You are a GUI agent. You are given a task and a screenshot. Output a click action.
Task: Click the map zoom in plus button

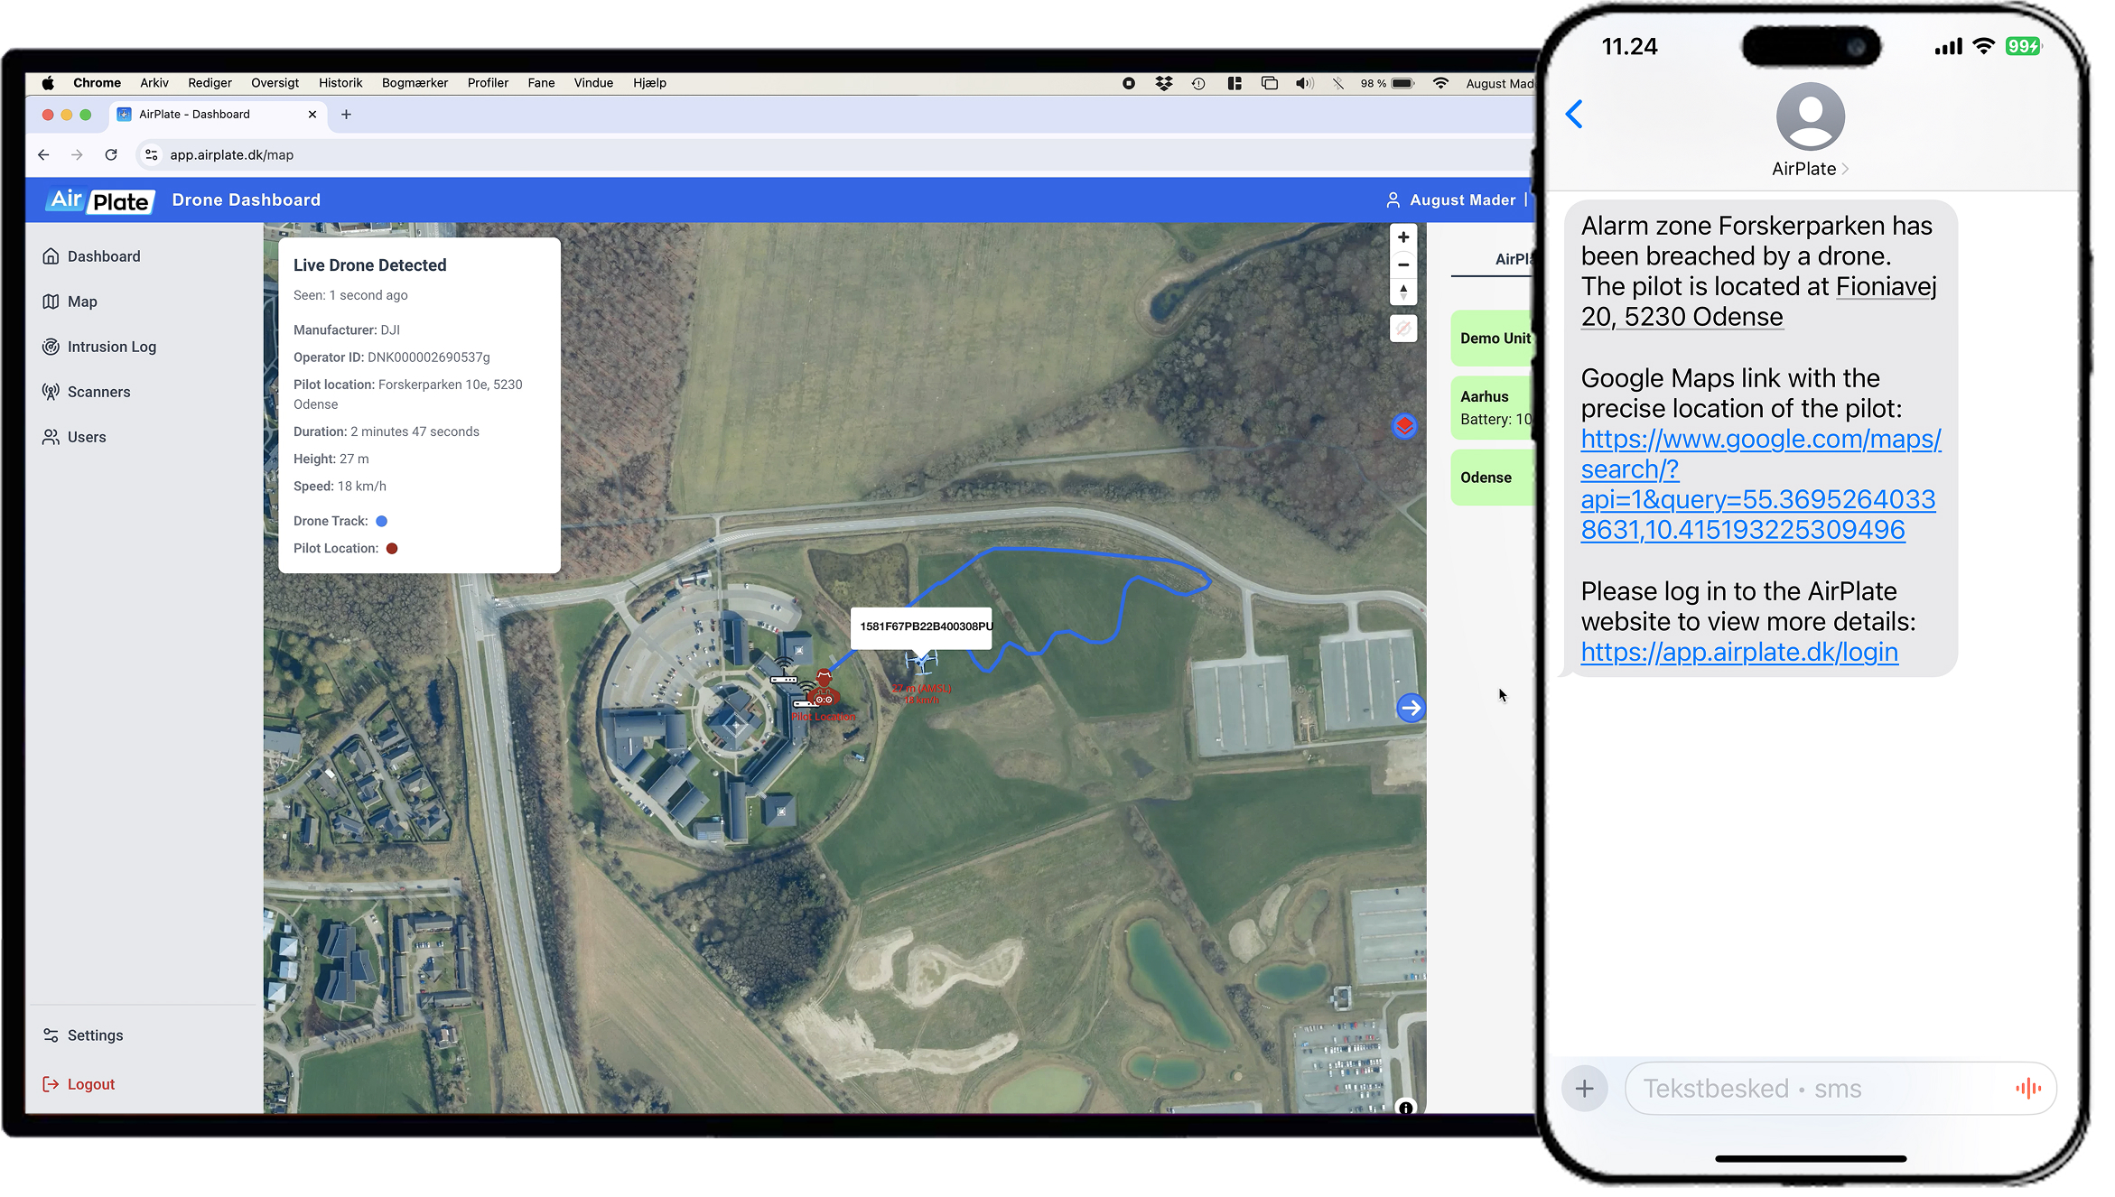point(1402,237)
